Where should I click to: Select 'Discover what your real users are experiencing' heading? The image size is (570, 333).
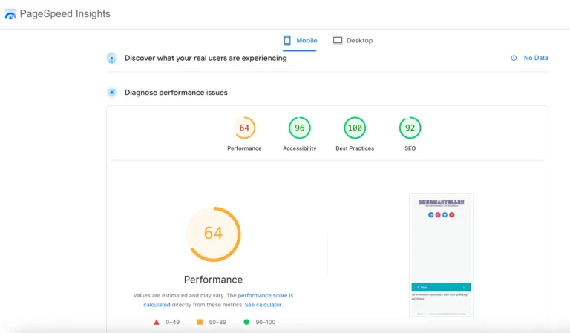[206, 58]
